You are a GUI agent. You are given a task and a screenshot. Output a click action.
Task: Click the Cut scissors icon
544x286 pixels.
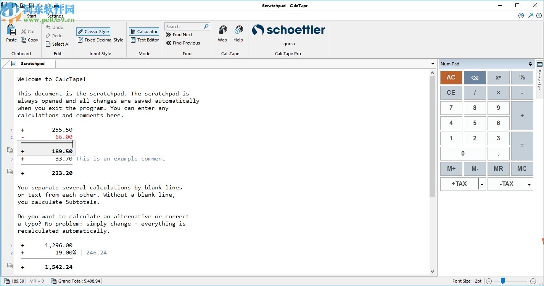pos(24,32)
